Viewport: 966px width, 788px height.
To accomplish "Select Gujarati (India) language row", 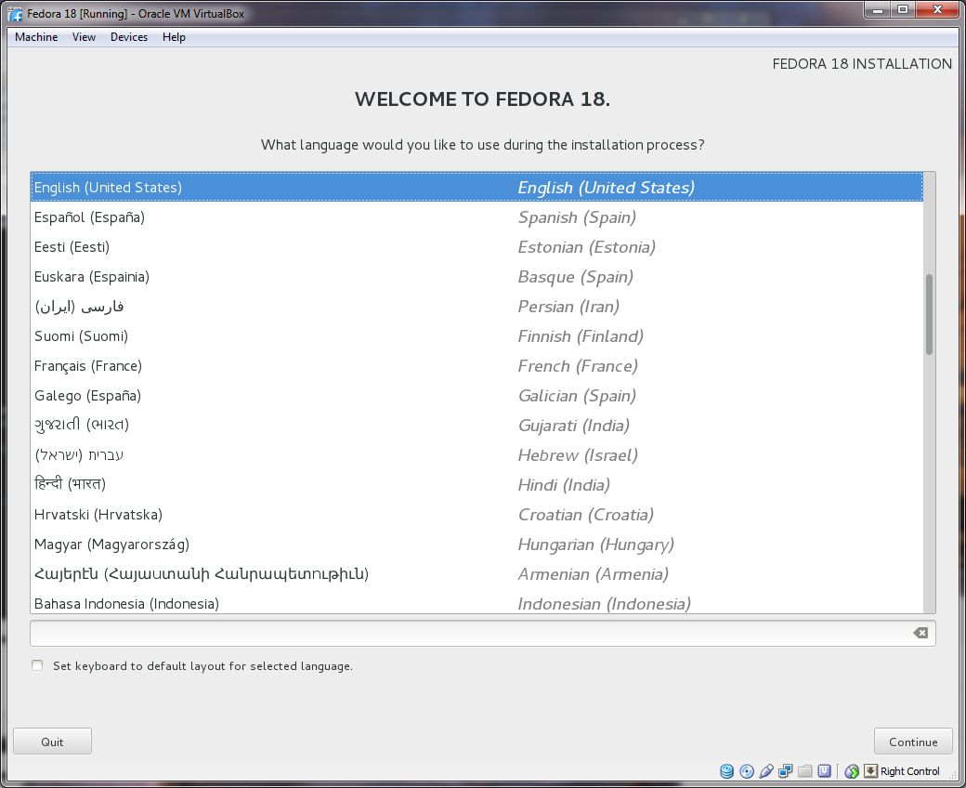I will point(476,425).
